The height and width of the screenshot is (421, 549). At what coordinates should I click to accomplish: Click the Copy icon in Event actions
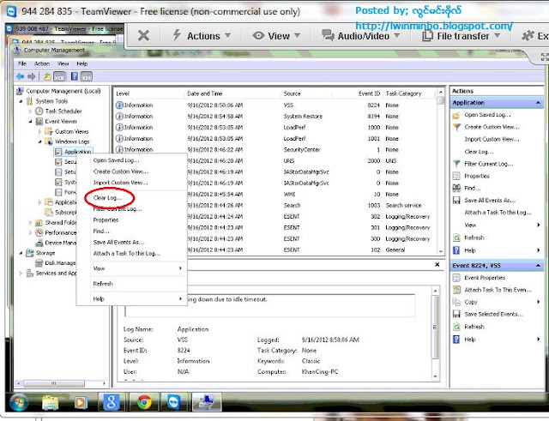click(x=456, y=302)
